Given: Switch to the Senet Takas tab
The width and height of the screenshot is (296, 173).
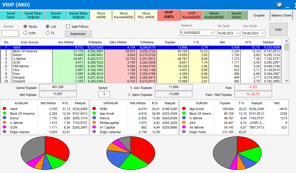Looking at the screenshot, I should 11,15.
